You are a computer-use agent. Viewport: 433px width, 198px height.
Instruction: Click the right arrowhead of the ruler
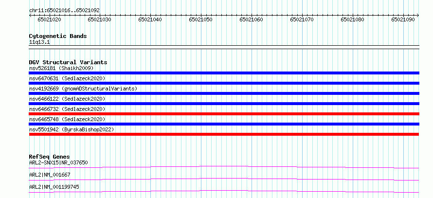[418, 15]
